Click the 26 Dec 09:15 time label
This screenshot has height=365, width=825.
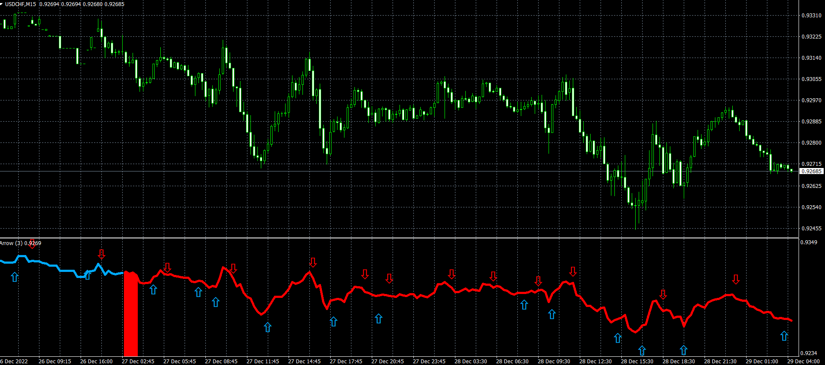[x=55, y=362]
